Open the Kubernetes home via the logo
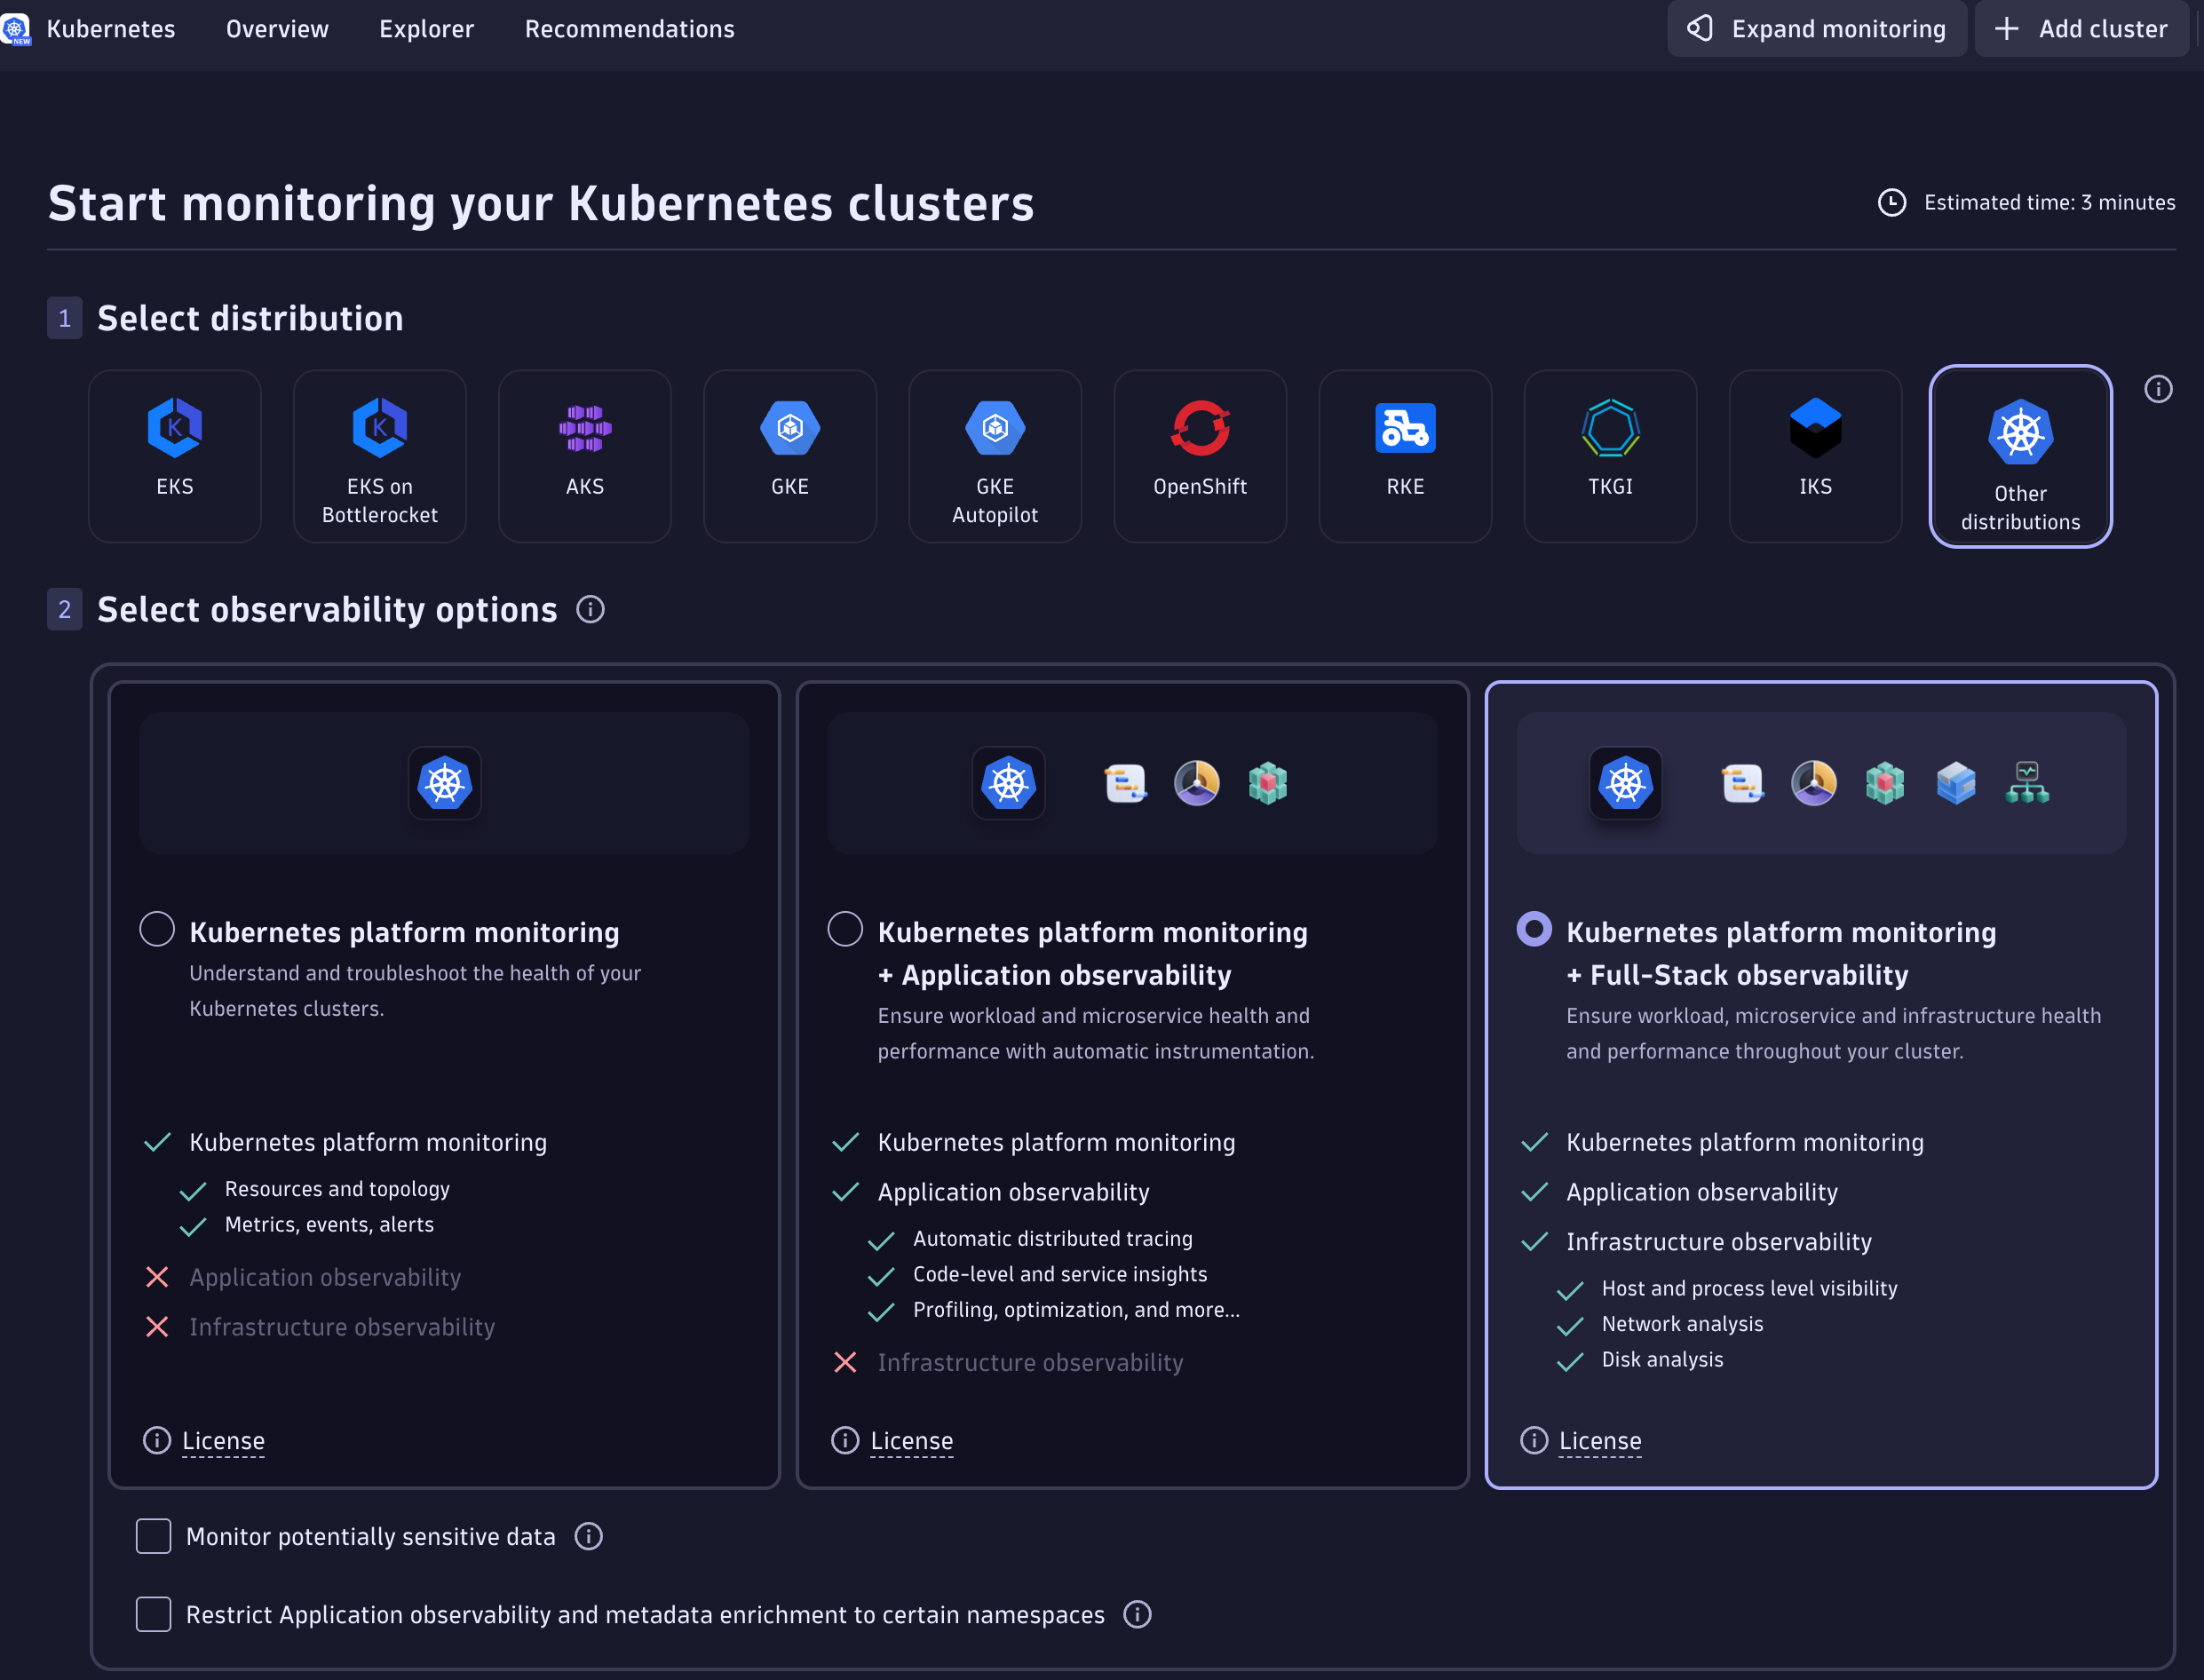 point(17,28)
